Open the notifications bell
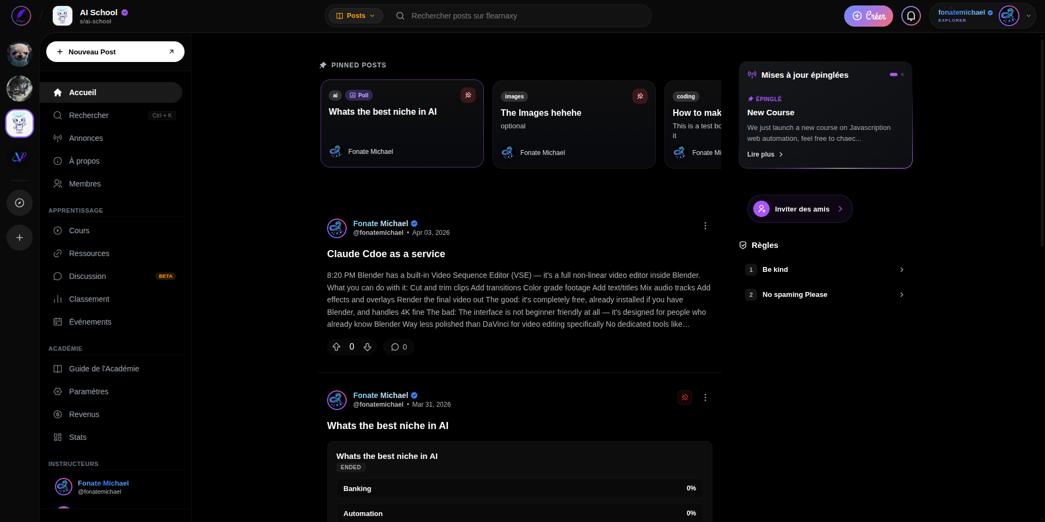The image size is (1045, 522). (911, 16)
